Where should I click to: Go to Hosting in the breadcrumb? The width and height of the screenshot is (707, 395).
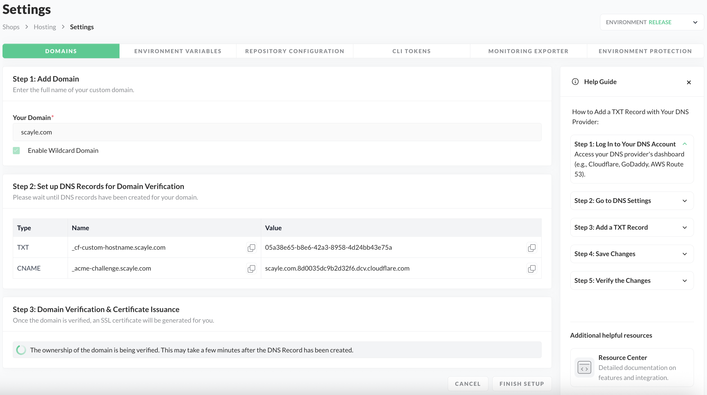click(x=45, y=27)
